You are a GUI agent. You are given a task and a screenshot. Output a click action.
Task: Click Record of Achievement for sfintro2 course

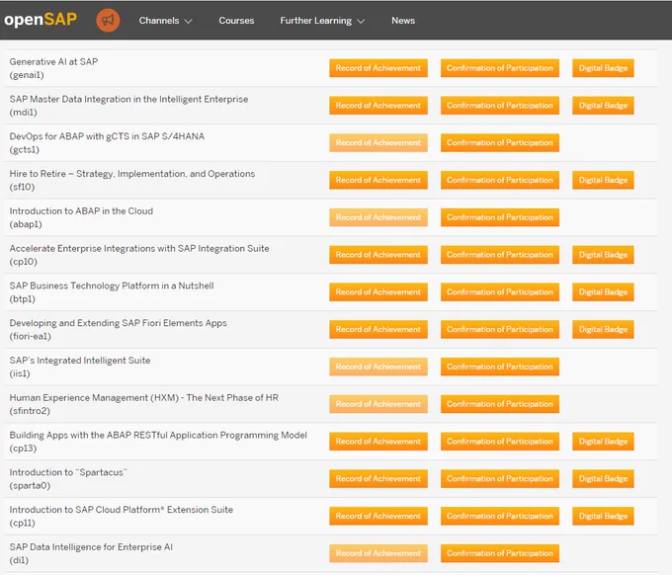pos(378,404)
